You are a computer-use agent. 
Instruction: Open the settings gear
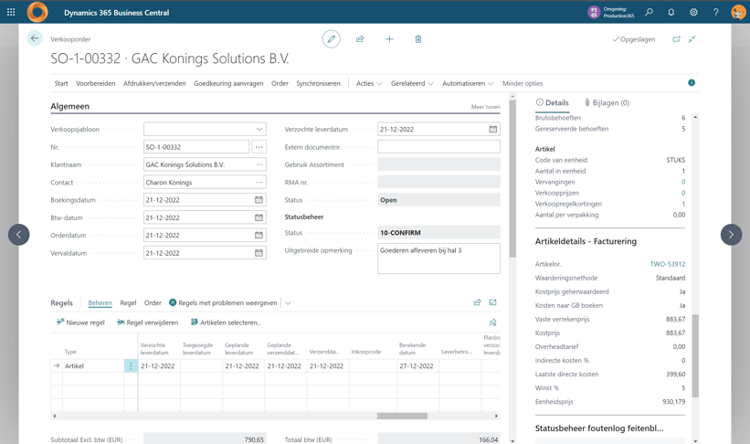pos(693,12)
